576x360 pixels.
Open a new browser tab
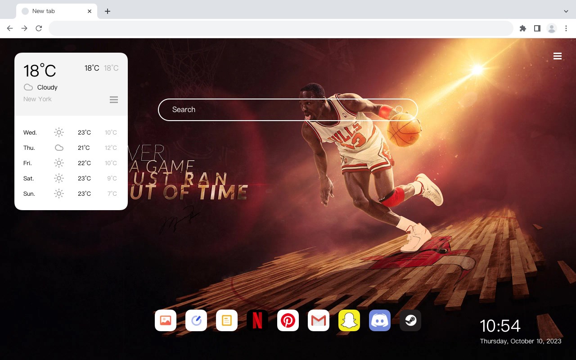pyautogui.click(x=107, y=11)
